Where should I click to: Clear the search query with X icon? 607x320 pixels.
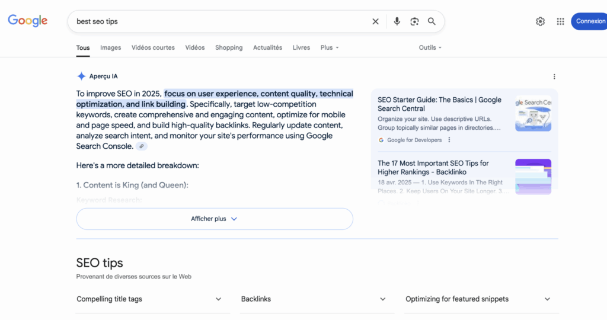coord(375,22)
